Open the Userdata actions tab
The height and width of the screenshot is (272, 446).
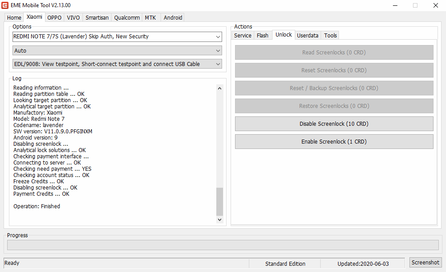tap(307, 35)
